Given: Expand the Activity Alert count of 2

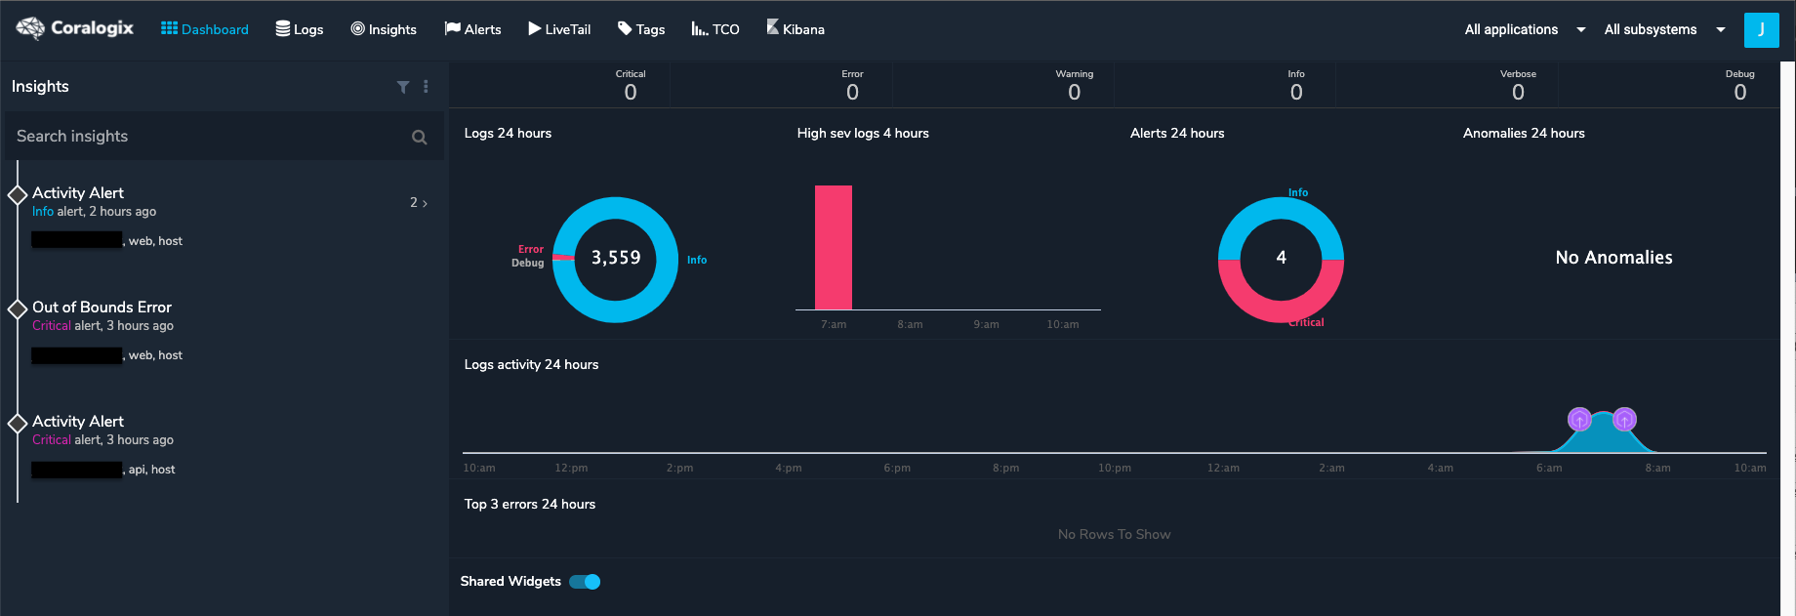Looking at the screenshot, I should pos(418,202).
